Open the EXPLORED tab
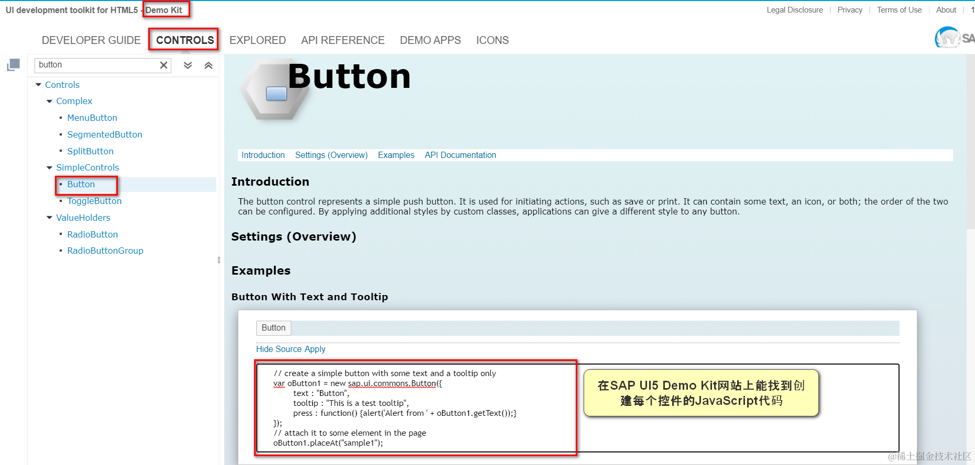This screenshot has width=975, height=465. pos(258,40)
